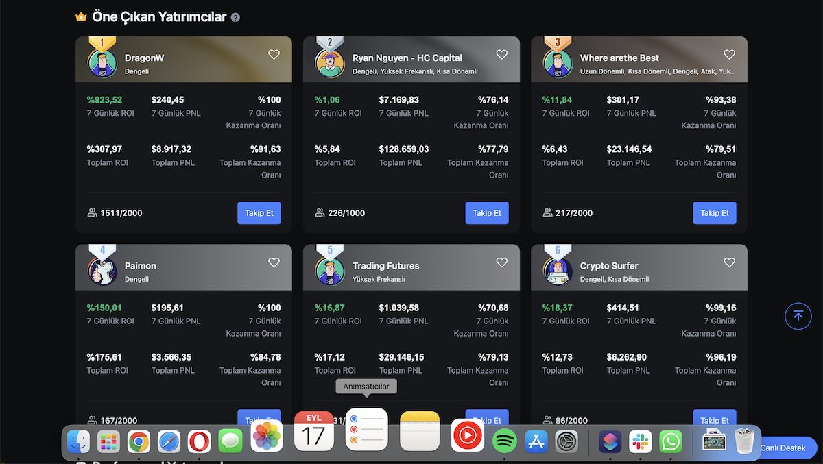
Task: Launch WhatsApp from the dock
Action: pos(671,442)
